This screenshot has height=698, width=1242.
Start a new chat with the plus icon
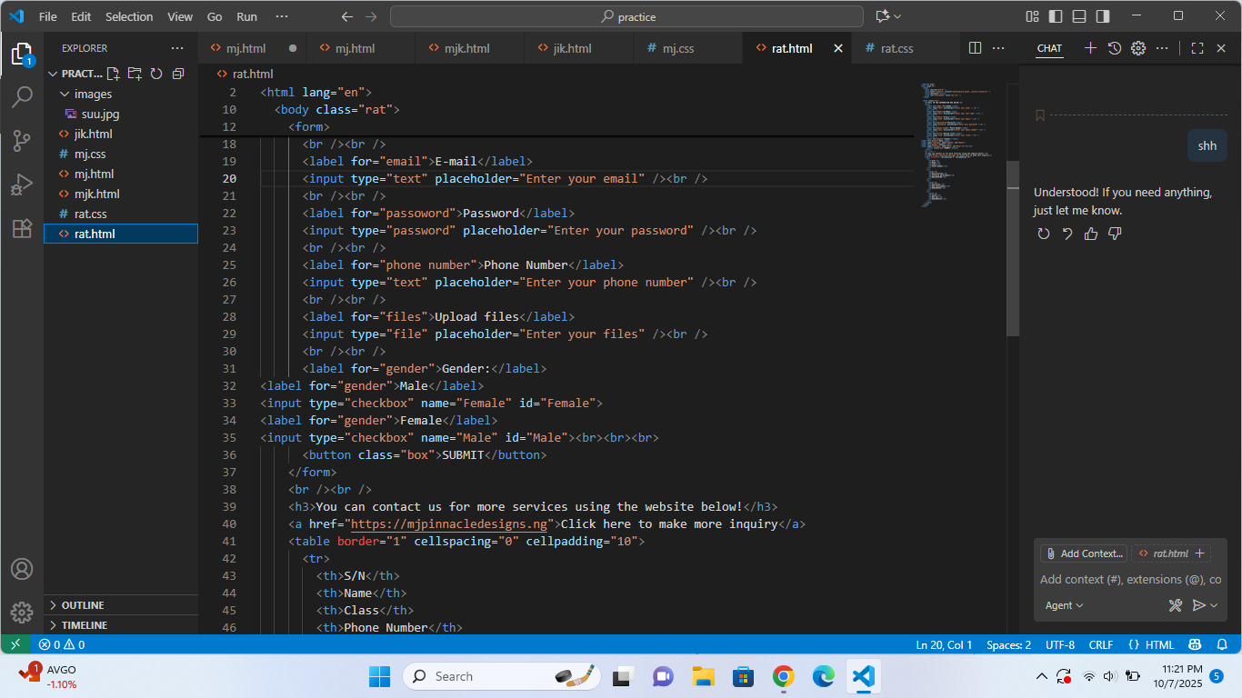(1090, 48)
